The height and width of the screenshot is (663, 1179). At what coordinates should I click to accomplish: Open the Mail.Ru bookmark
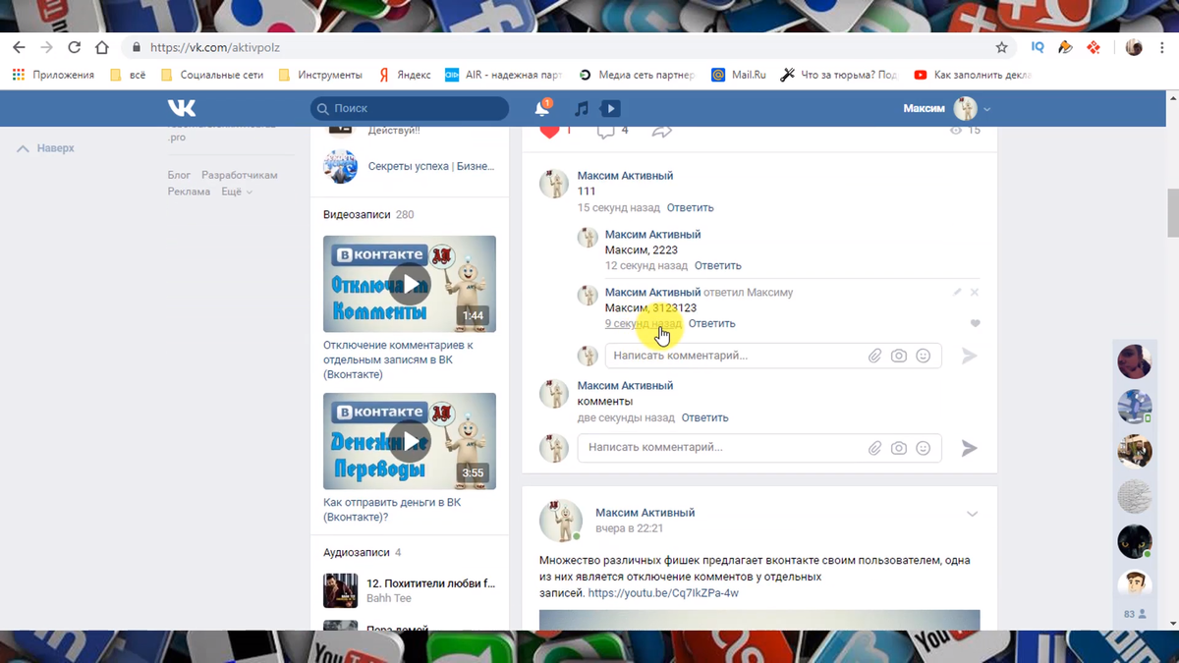click(x=739, y=75)
